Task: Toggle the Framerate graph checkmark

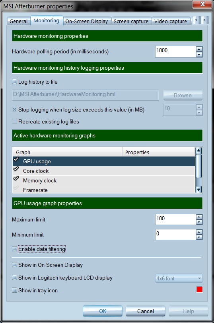Action: [16, 188]
